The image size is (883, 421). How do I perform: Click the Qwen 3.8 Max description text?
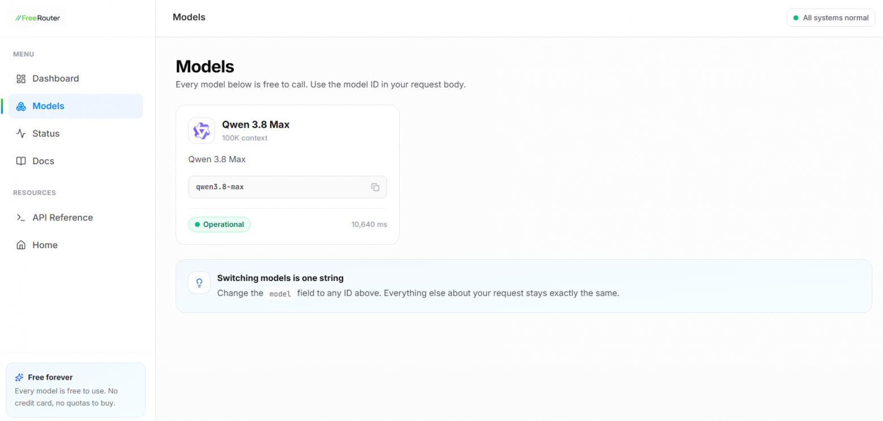pyautogui.click(x=217, y=159)
